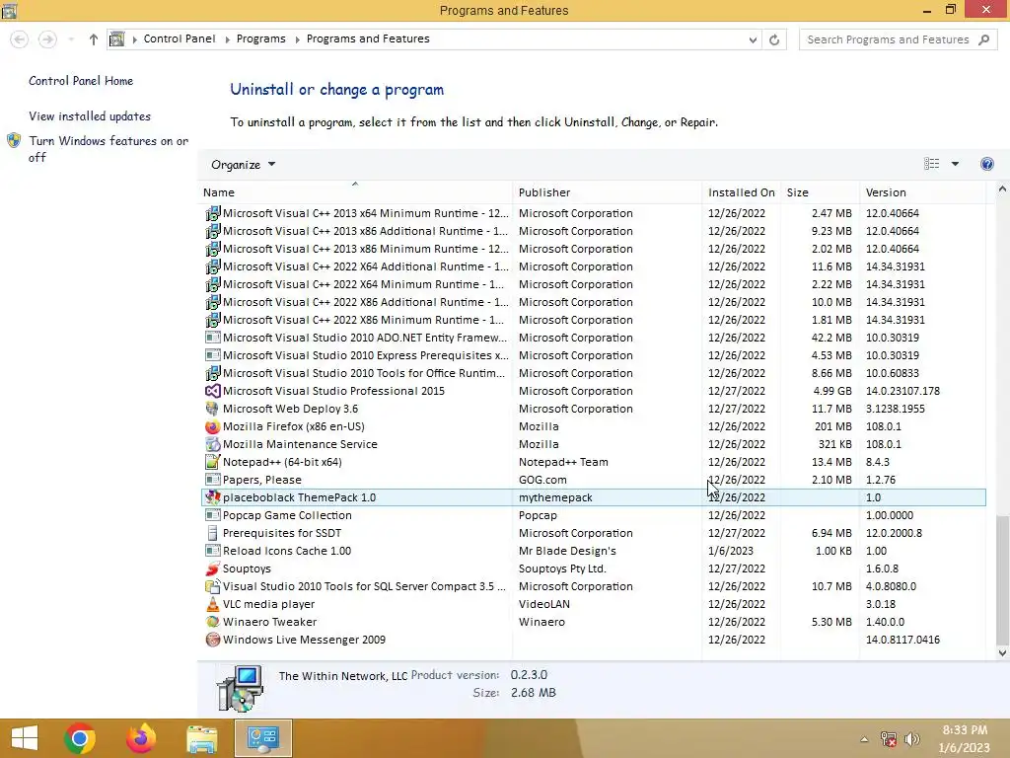The height and width of the screenshot is (758, 1010).
Task: Show hidden system tray icons
Action: pos(864,739)
